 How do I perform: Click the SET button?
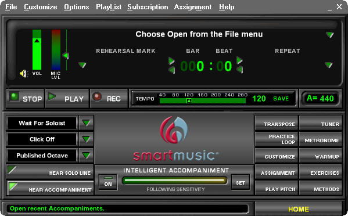[241, 182]
